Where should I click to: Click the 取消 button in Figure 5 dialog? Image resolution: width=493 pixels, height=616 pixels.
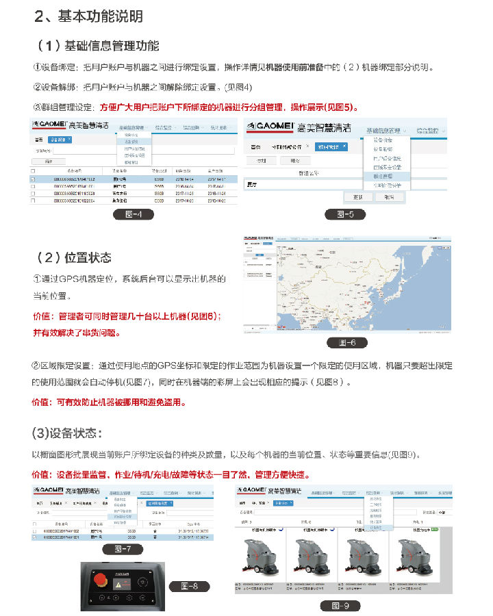(x=389, y=196)
